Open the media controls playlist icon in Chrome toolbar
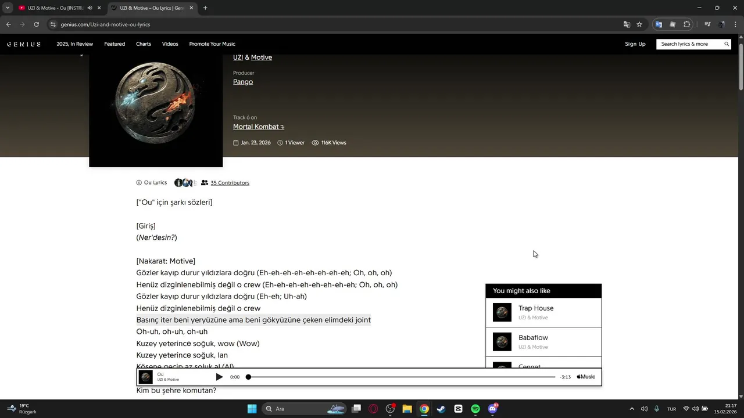This screenshot has width=744, height=418. click(x=707, y=24)
